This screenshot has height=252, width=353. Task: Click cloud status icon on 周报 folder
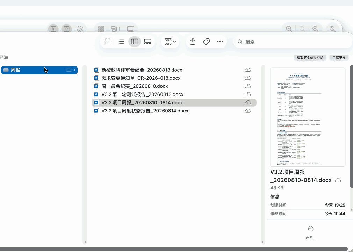coord(69,70)
